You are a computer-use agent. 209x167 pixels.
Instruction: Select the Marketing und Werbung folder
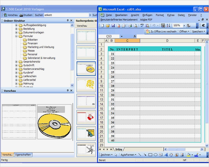click(x=41, y=47)
